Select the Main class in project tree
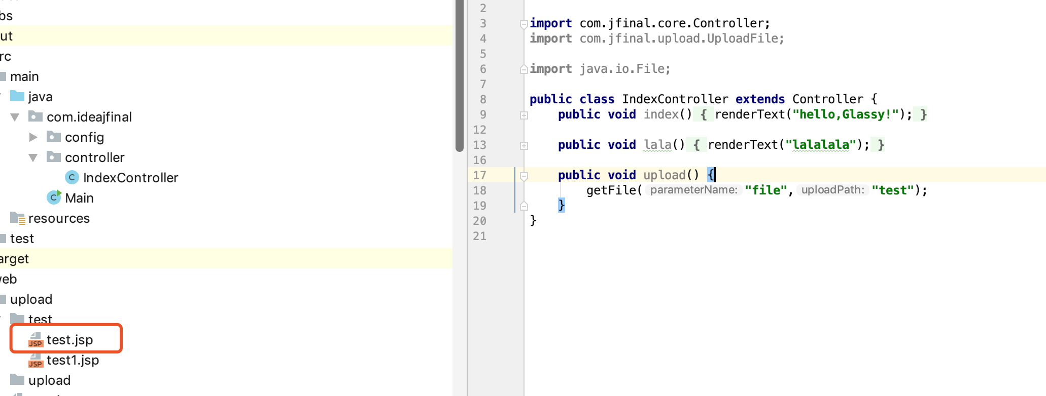The height and width of the screenshot is (396, 1046). [79, 198]
